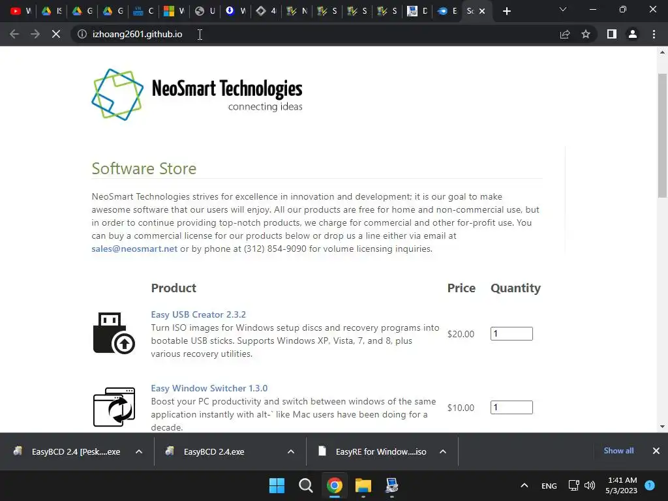The height and width of the screenshot is (501, 668).
Task: Open the clock and date 1:41 AM
Action: coord(622,485)
